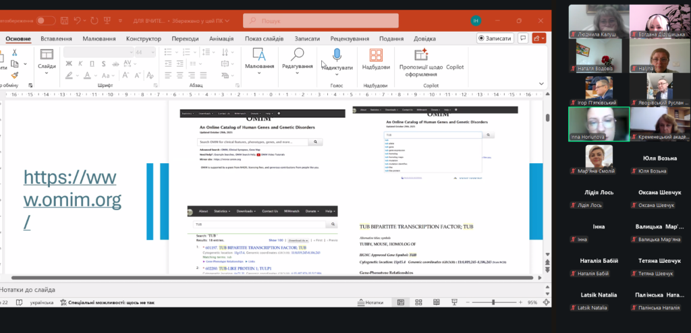Click the Save floppy disk icon
691x333 pixels.
tap(63, 21)
